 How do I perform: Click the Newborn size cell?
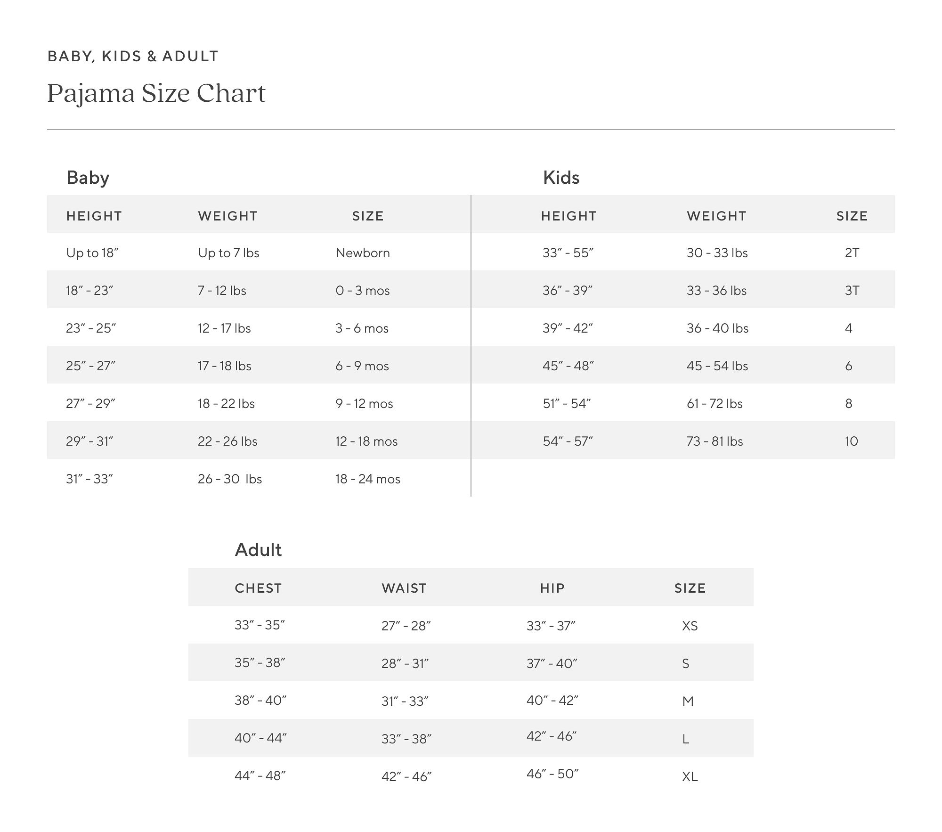[363, 253]
